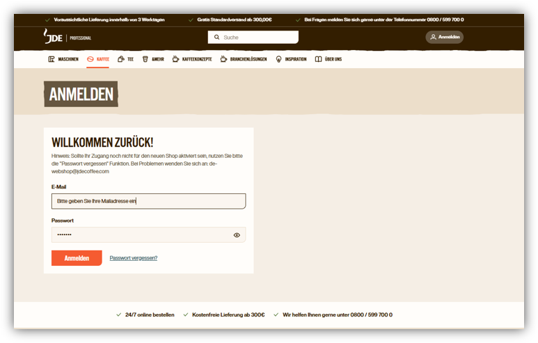Focus the Suche search field
Viewport: 538px width, 343px height.
point(253,37)
